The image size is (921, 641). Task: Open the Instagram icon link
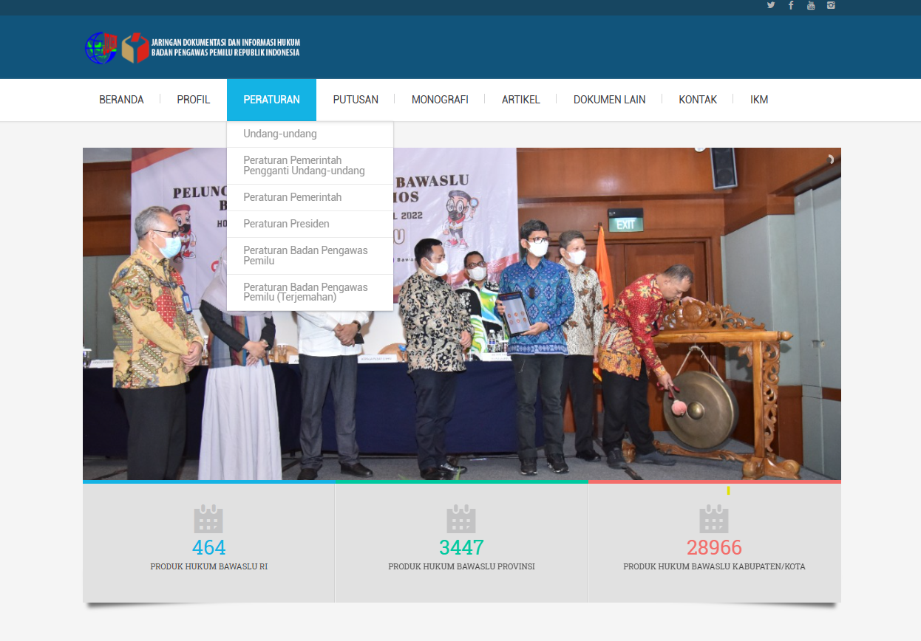pos(831,7)
